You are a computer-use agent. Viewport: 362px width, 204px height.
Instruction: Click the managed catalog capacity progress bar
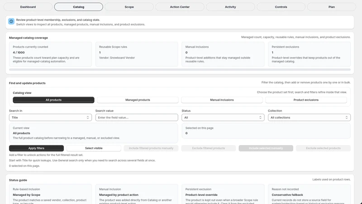coord(180,70)
